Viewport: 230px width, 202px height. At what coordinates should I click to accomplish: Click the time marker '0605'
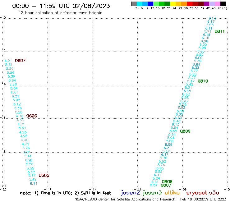(x=44, y=175)
